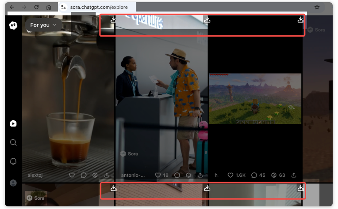Share the antonio airport video
The width and height of the screenshot is (338, 209).
[x=200, y=175]
